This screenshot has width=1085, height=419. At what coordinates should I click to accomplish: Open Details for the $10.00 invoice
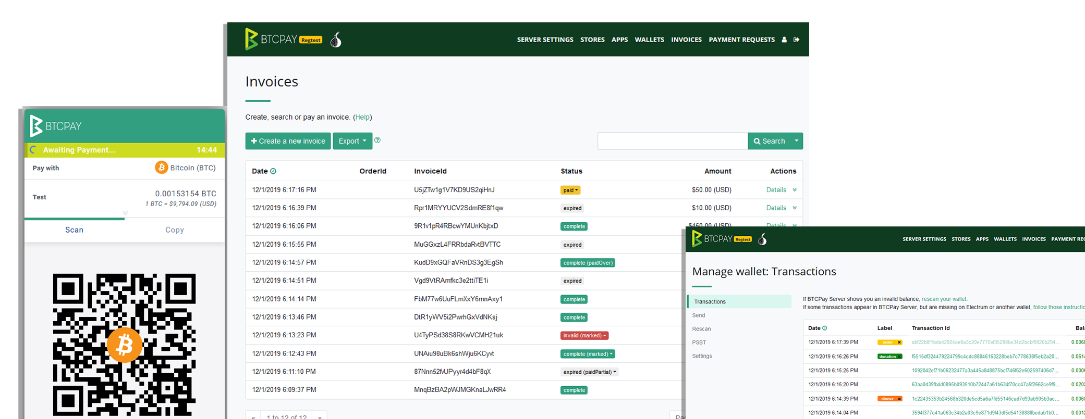point(776,208)
